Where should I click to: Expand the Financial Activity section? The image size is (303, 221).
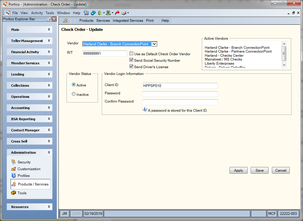pyautogui.click(x=30, y=52)
